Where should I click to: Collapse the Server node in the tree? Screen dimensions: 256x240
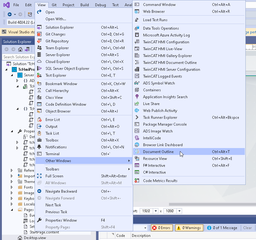pos(12,75)
